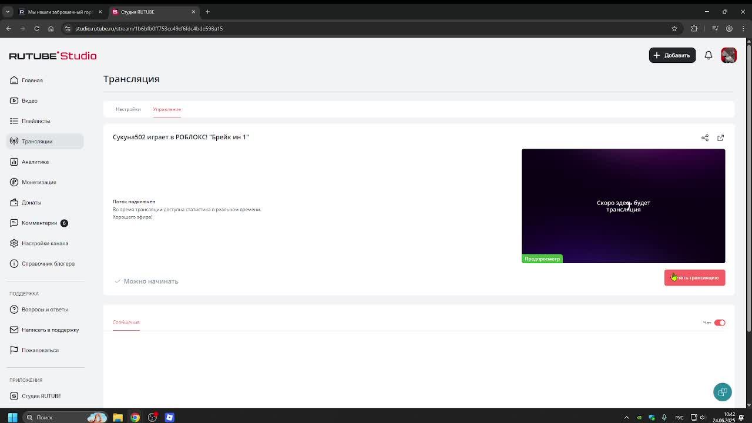Open Chrome media control icon

pyautogui.click(x=715, y=28)
